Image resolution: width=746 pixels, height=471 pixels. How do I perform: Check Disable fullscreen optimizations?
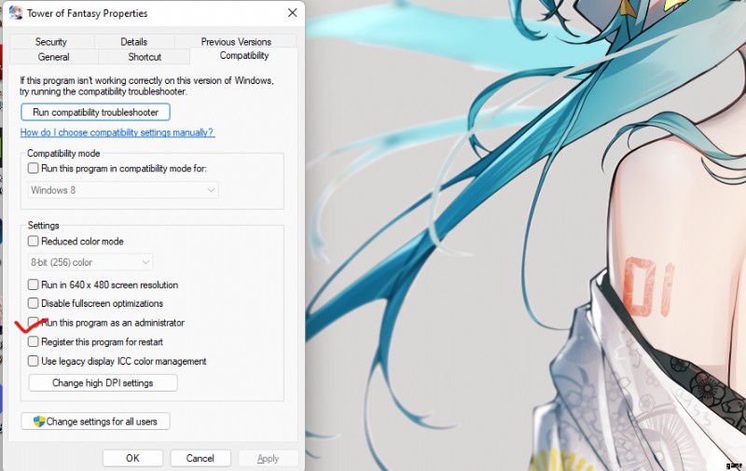pos(34,304)
